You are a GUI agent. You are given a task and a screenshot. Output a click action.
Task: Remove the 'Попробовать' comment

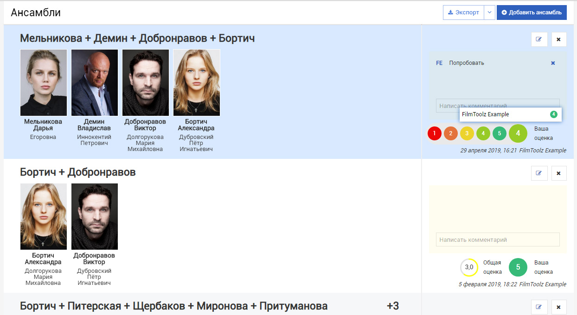pos(553,63)
